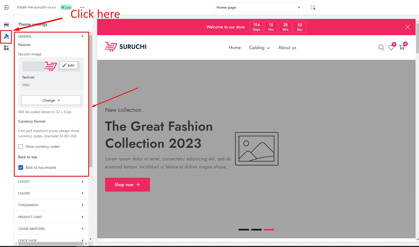The width and height of the screenshot is (419, 247).
Task: Open the favicon Change dropdown
Action: (51, 100)
